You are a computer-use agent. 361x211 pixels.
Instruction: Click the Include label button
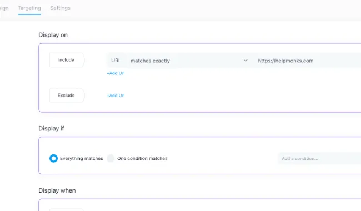tap(67, 60)
